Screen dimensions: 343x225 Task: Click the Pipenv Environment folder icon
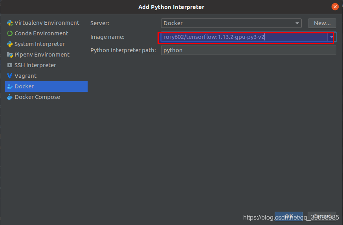click(x=10, y=55)
